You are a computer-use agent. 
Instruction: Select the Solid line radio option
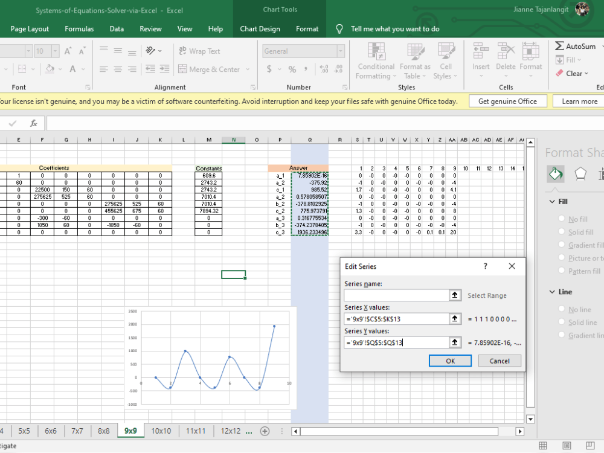[x=561, y=322]
